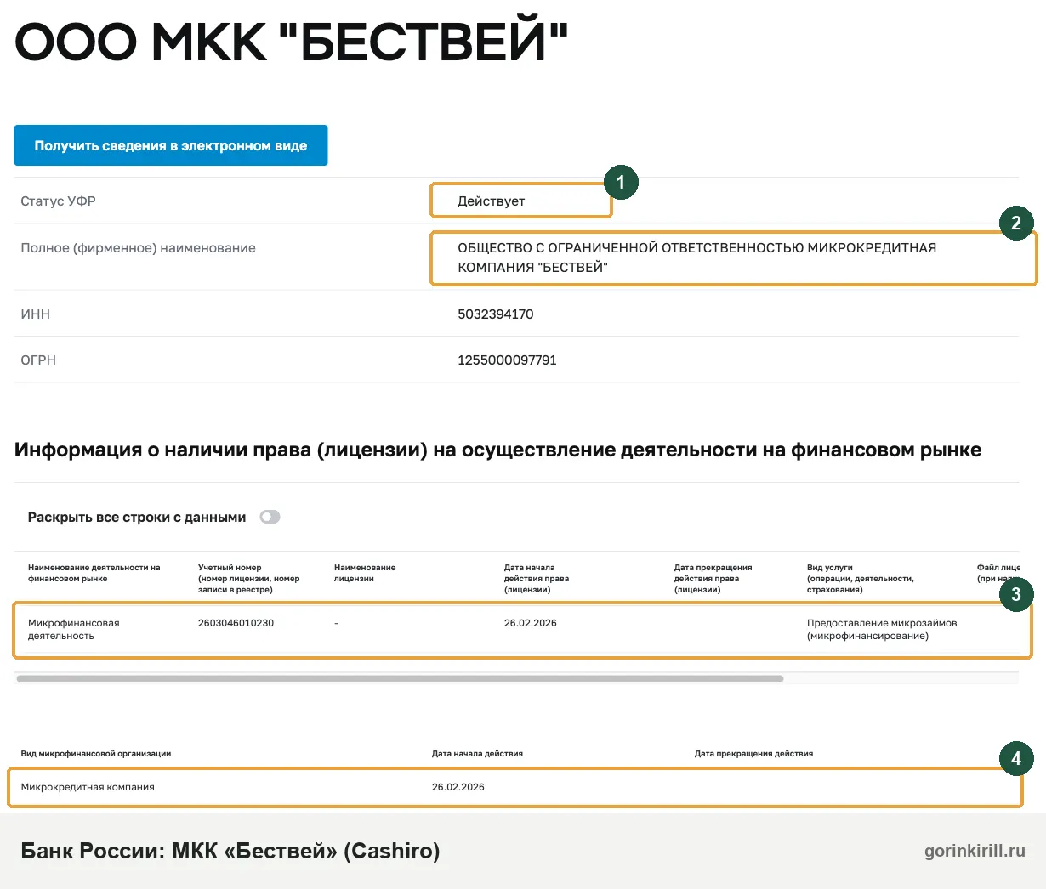The height and width of the screenshot is (889, 1046).
Task: Click date 26.02.2026 in organization type table
Action: pyautogui.click(x=458, y=787)
